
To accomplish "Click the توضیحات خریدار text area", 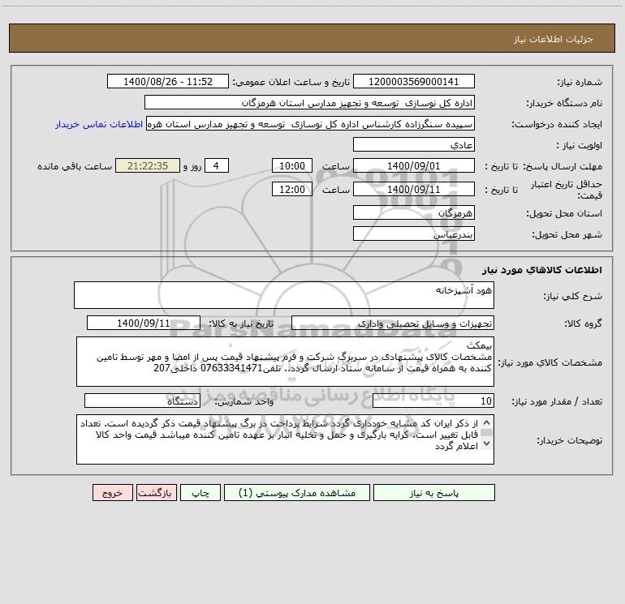I will [x=285, y=439].
